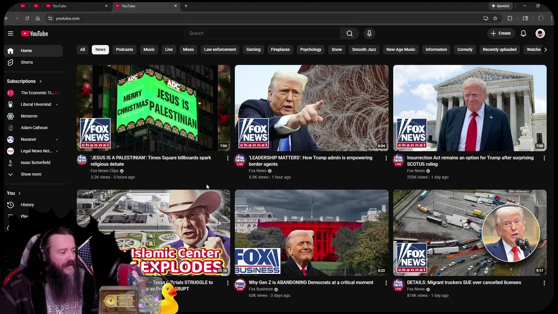Open Chrome extensions puzzle icon
558x314 pixels.
(510, 18)
